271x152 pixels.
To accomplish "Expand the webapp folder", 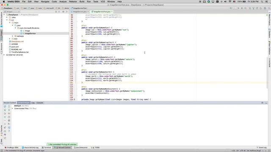I will (x=13, y=36).
